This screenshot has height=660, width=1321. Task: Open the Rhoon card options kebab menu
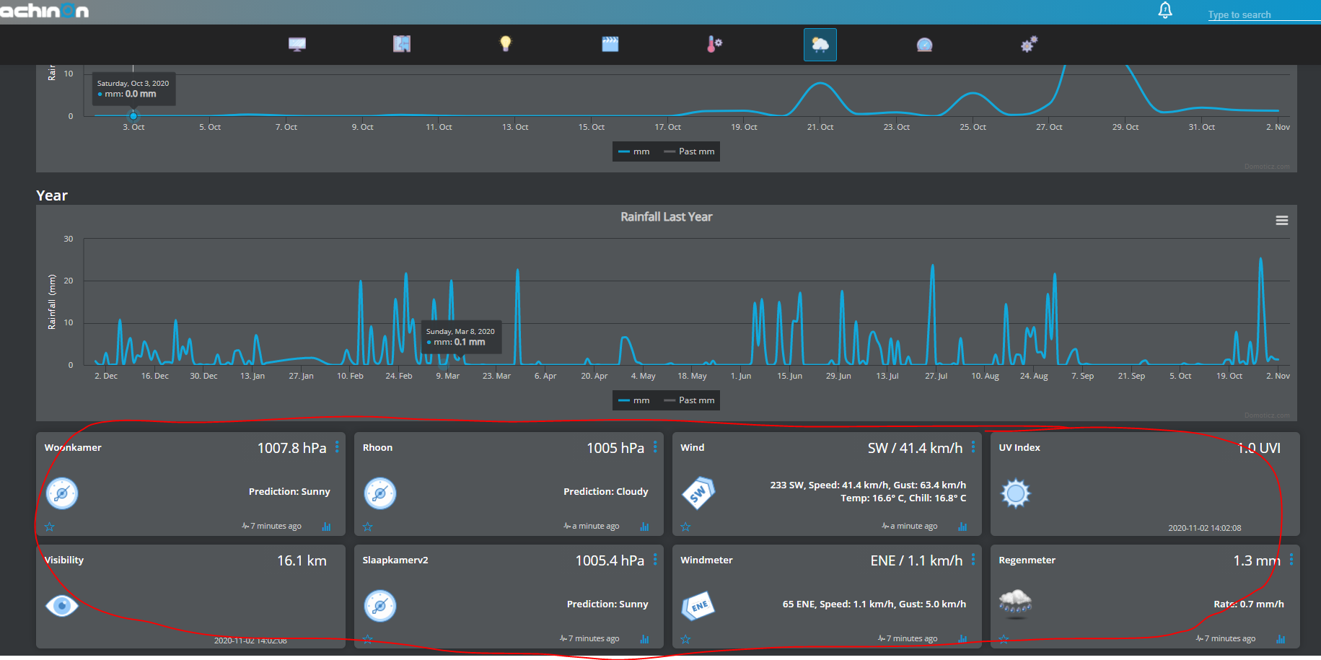[655, 447]
